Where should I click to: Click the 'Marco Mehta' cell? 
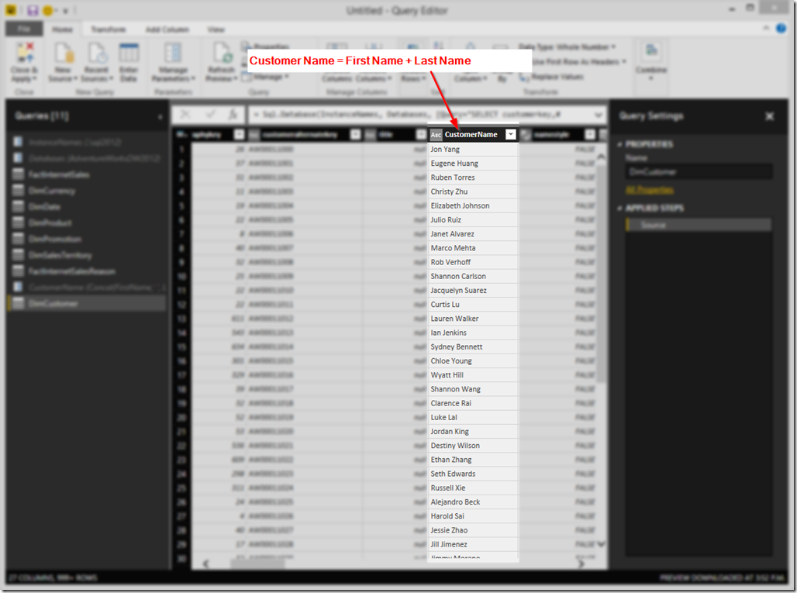473,248
